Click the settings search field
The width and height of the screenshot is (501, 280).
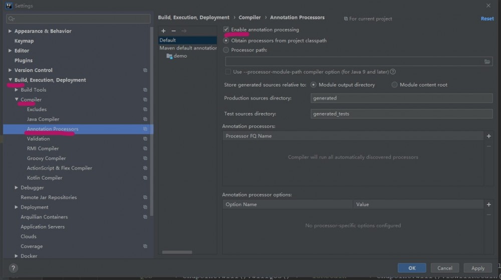[x=78, y=19]
